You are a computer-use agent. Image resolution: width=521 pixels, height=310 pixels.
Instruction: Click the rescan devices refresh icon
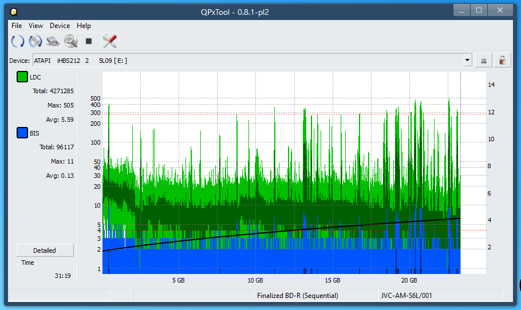click(18, 41)
